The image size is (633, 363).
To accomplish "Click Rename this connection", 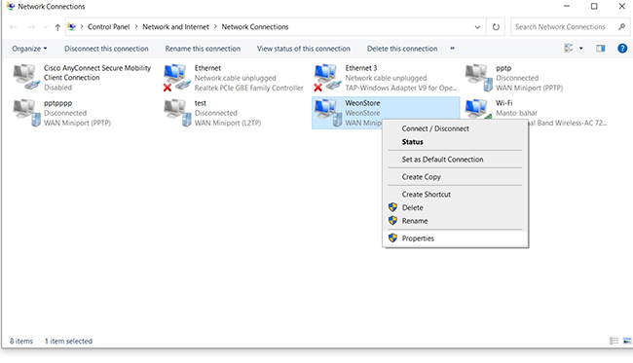I will 203,49.
